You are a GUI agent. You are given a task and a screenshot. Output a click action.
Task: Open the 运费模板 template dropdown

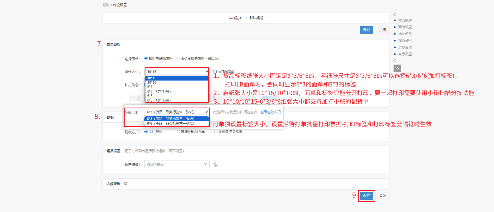[x=177, y=164]
